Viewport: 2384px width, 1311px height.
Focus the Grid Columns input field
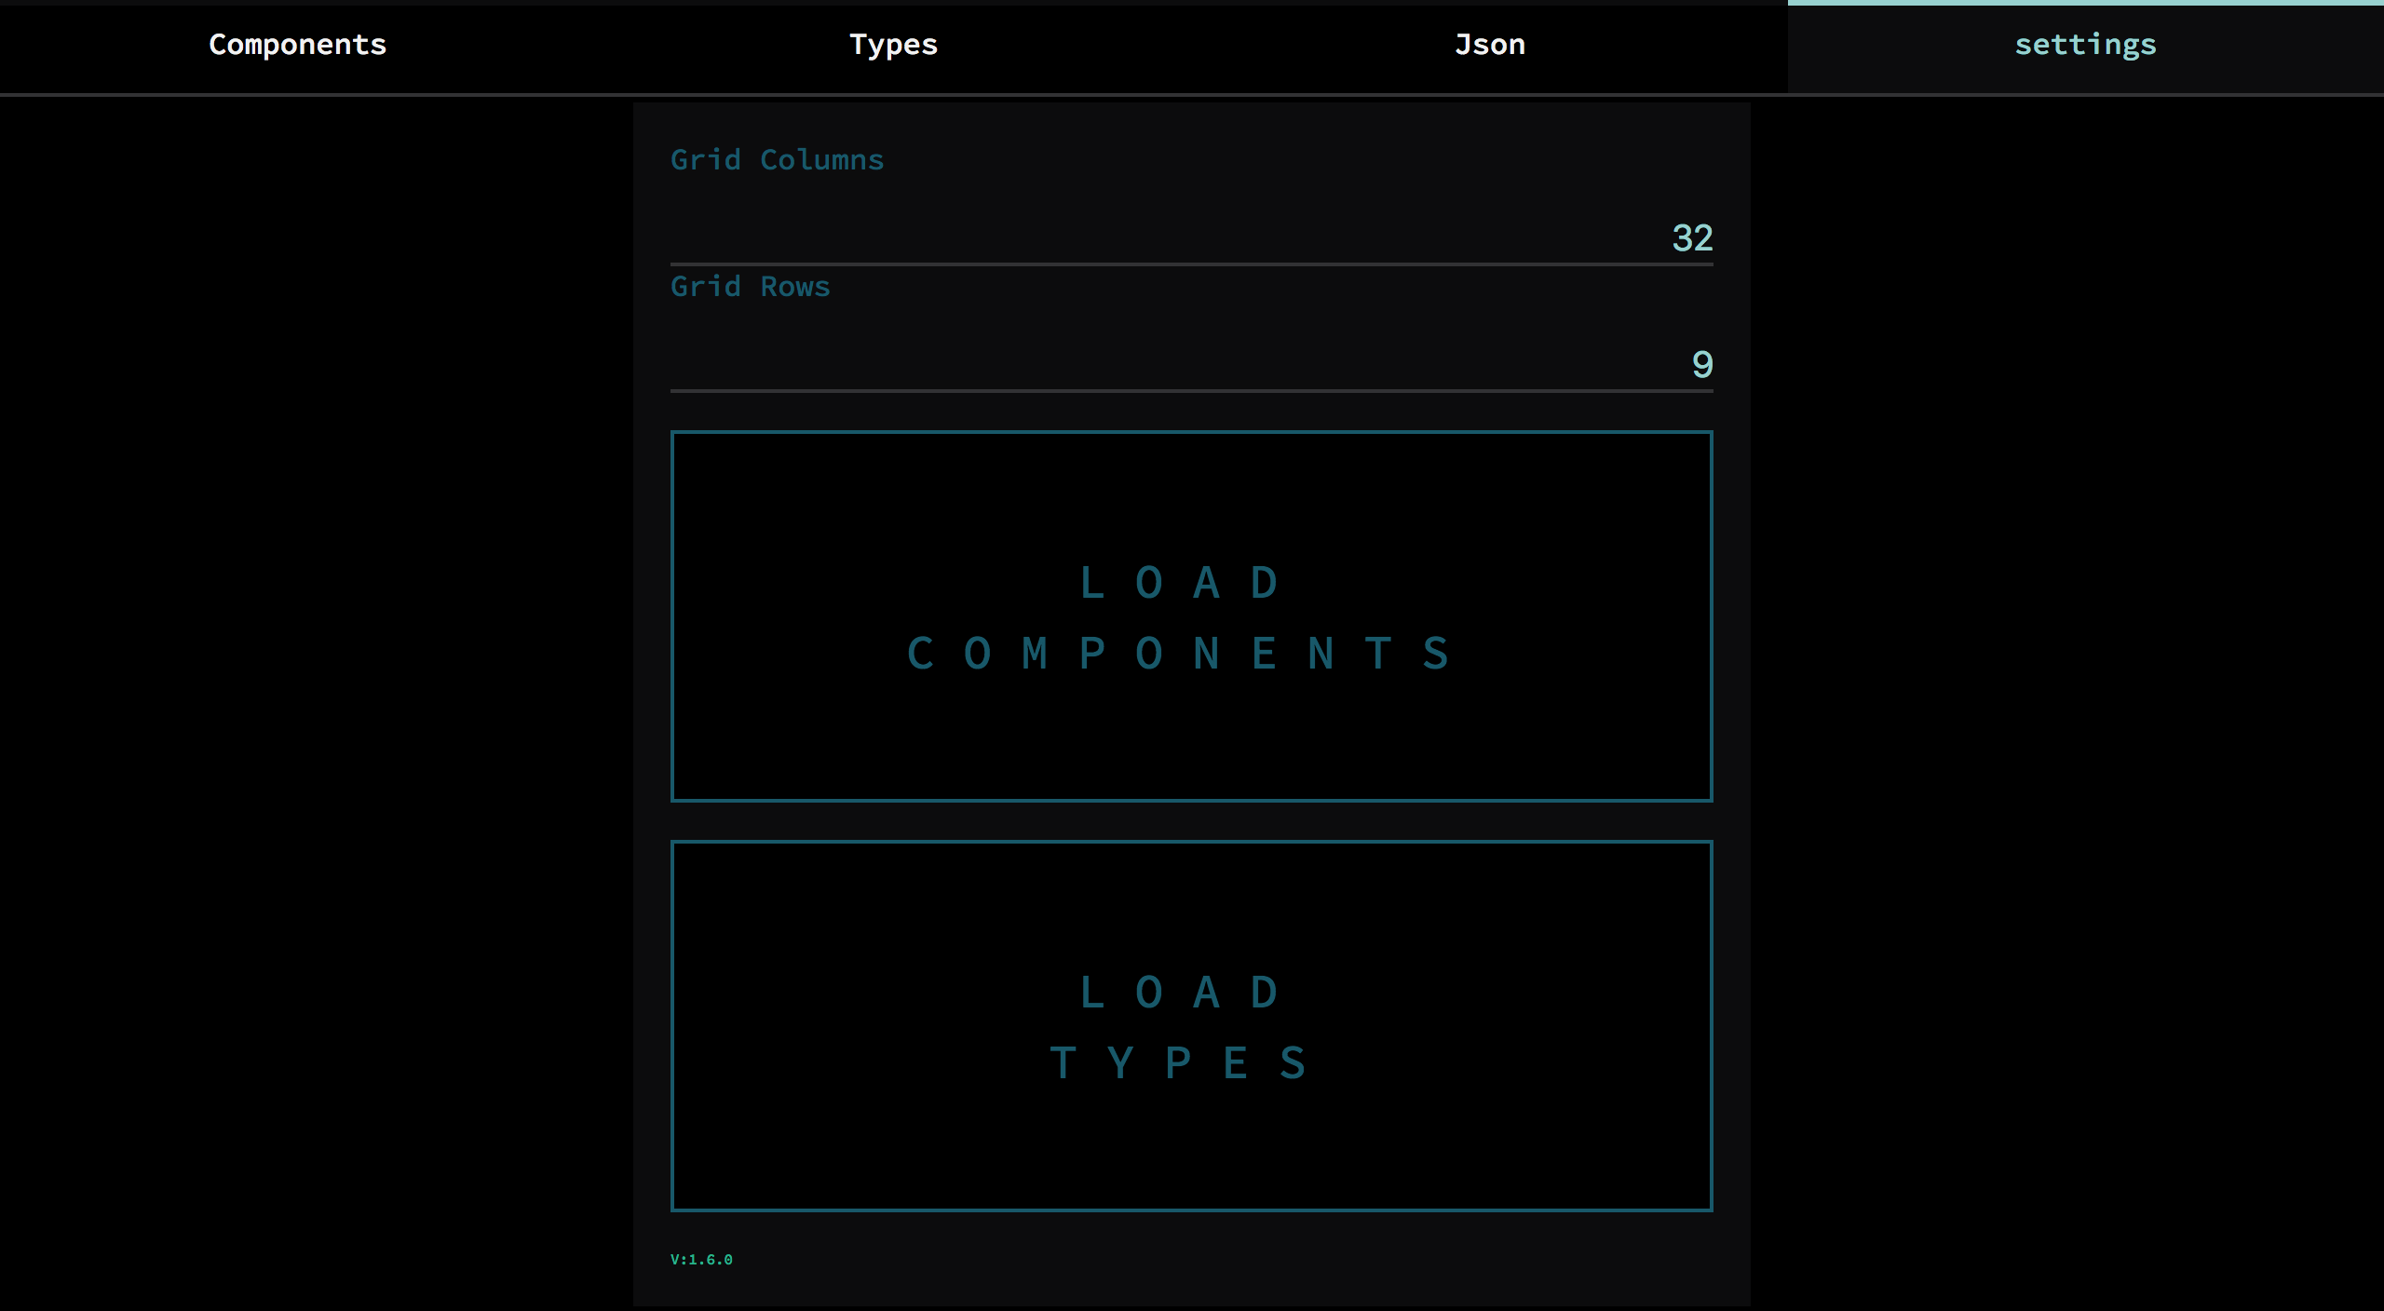pyautogui.click(x=1190, y=237)
